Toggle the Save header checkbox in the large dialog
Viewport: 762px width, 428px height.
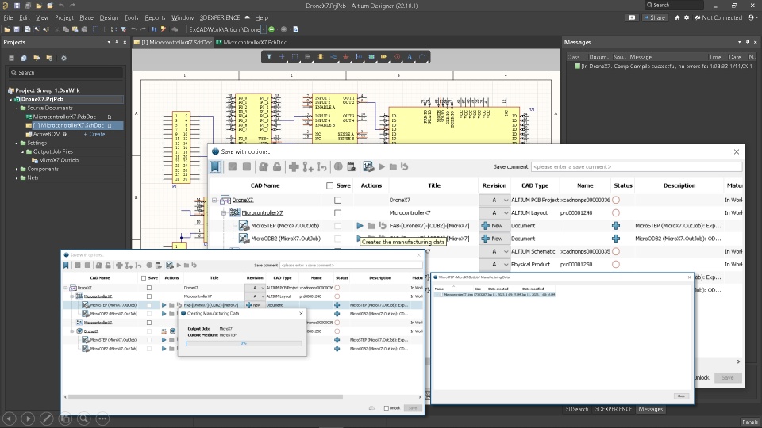tap(330, 185)
